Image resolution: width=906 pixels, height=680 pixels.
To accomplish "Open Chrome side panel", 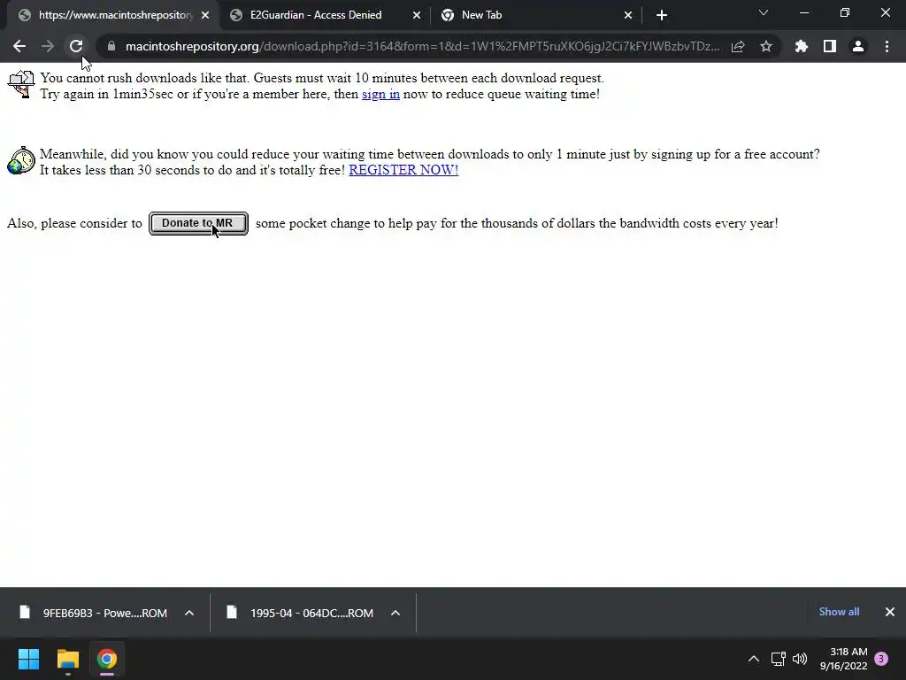I will click(x=830, y=46).
